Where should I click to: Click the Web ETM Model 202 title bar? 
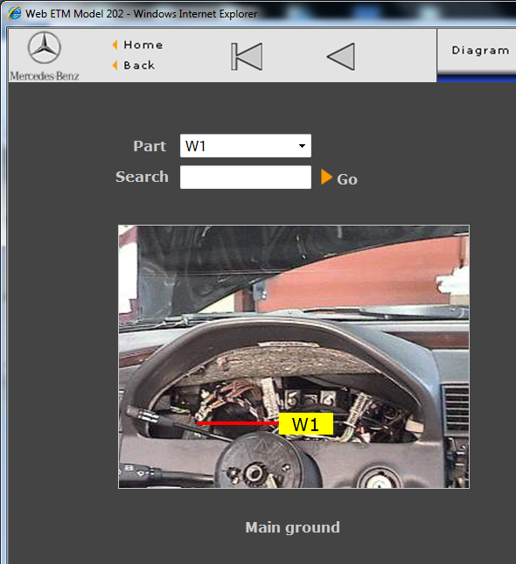(141, 14)
